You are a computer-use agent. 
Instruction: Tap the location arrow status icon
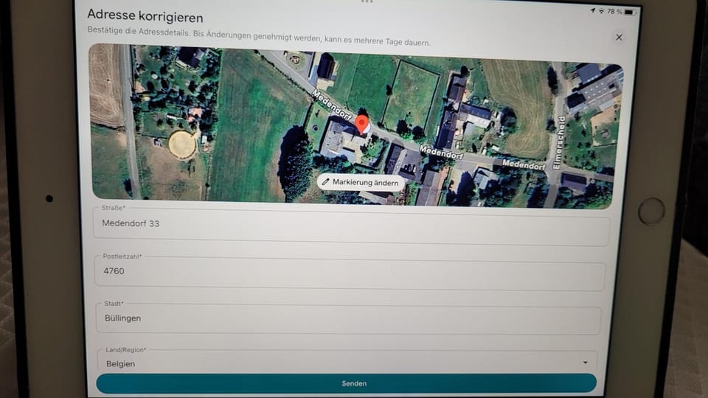point(592,11)
